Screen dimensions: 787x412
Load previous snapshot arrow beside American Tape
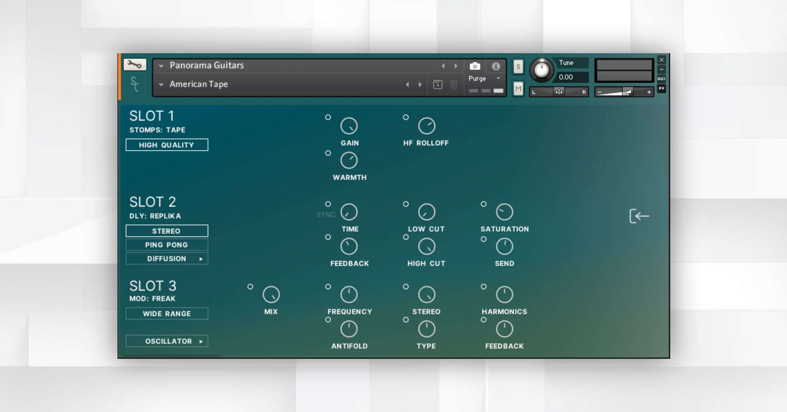(407, 84)
